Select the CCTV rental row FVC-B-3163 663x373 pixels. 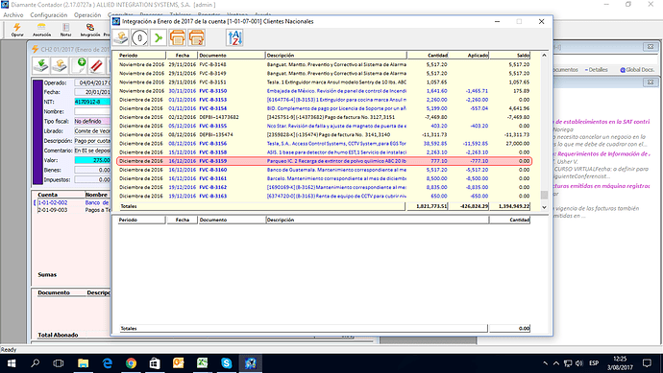[324, 196]
